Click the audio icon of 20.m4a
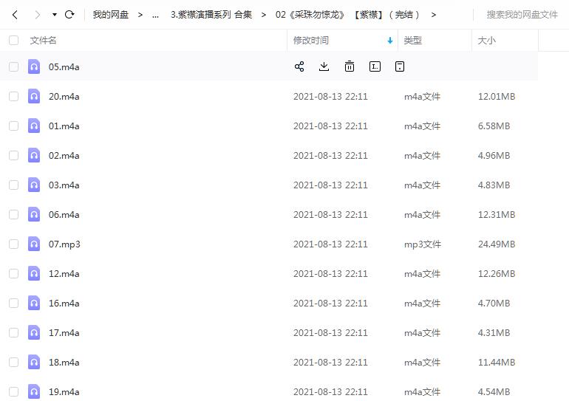Screen dimensions: 569x401 click(34, 96)
